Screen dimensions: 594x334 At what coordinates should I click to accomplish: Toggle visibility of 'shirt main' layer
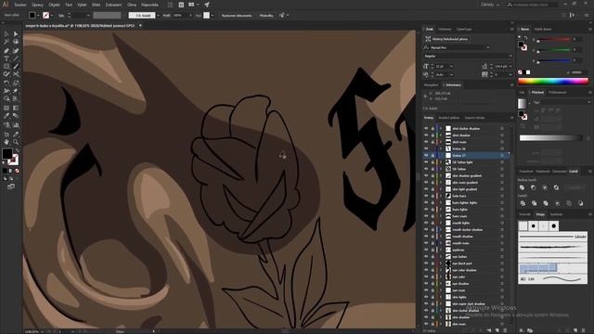click(x=426, y=142)
